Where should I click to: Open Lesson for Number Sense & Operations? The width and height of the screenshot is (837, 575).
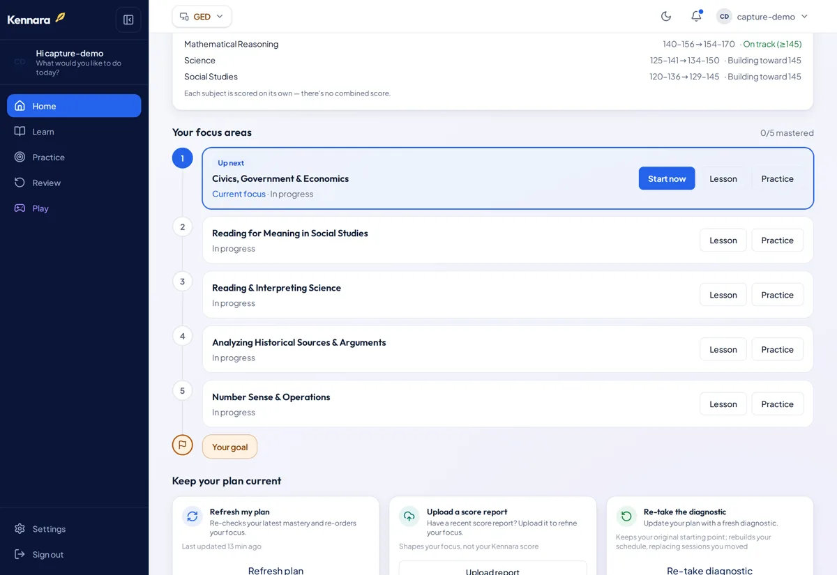point(723,404)
